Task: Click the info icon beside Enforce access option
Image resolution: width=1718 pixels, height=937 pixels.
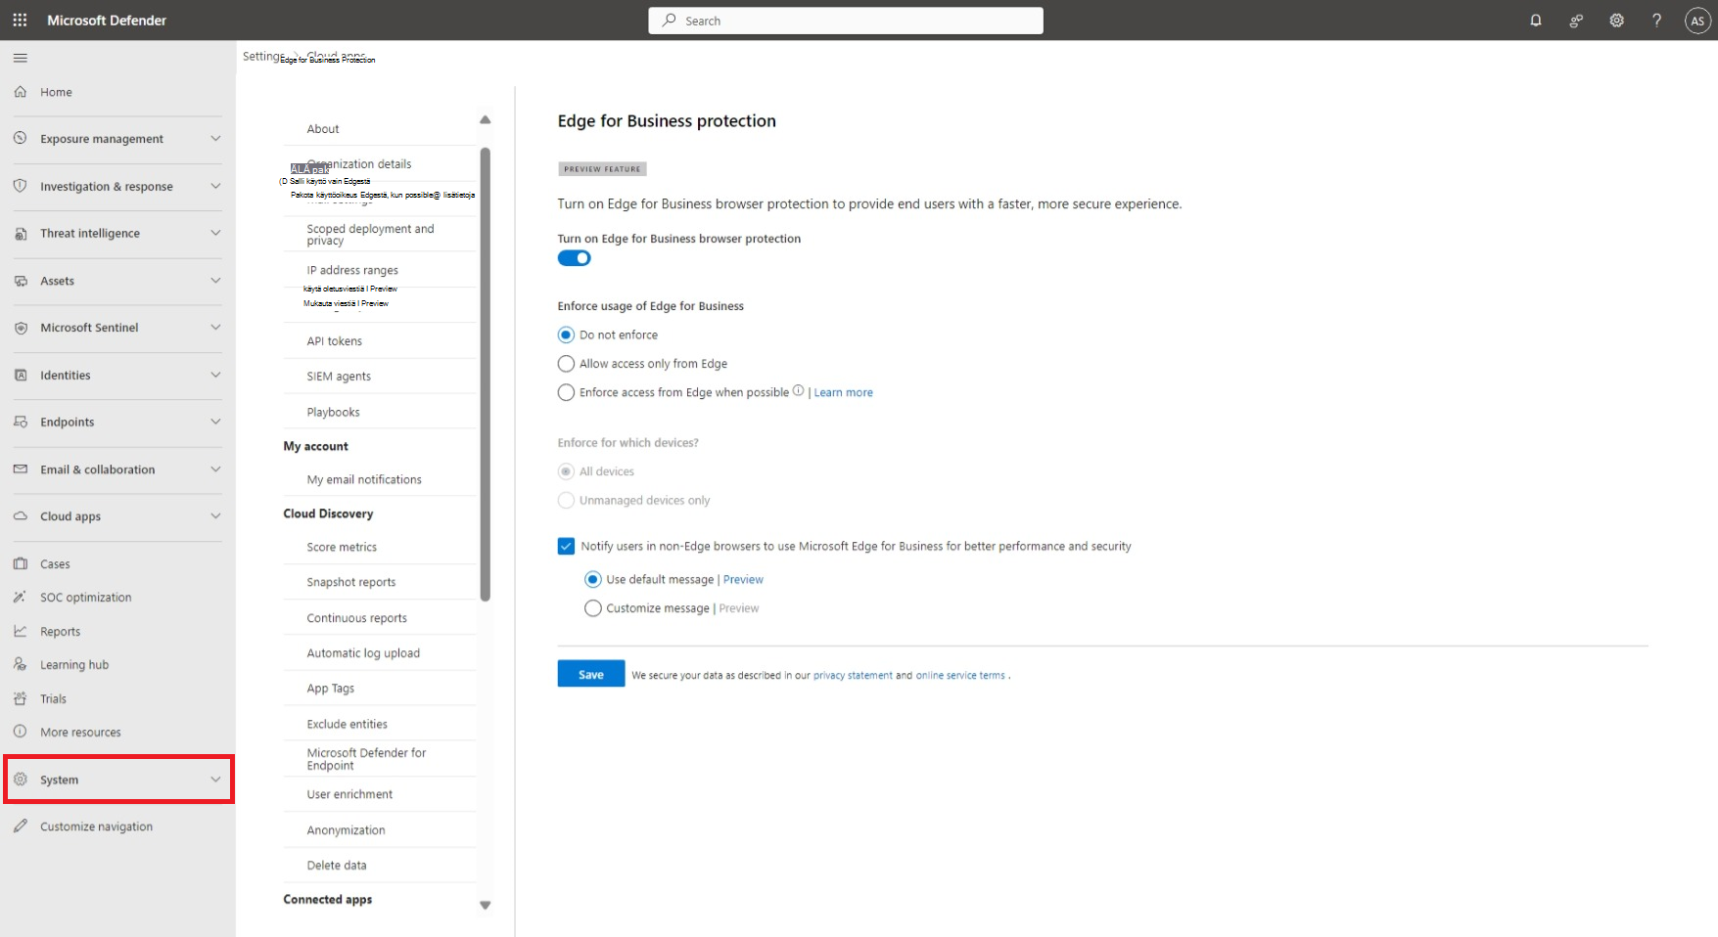Action: click(x=798, y=391)
